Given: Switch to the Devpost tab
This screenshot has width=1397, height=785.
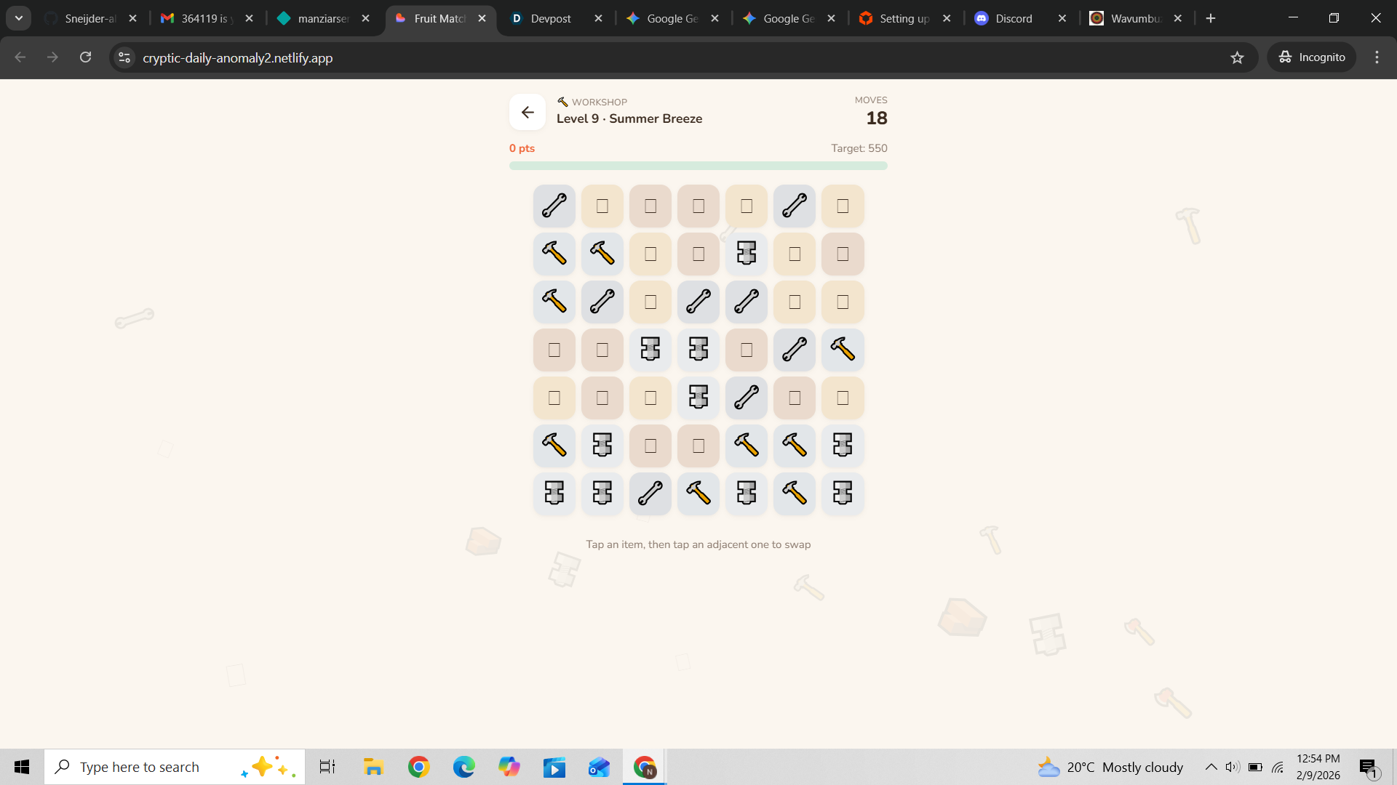Looking at the screenshot, I should [x=550, y=18].
